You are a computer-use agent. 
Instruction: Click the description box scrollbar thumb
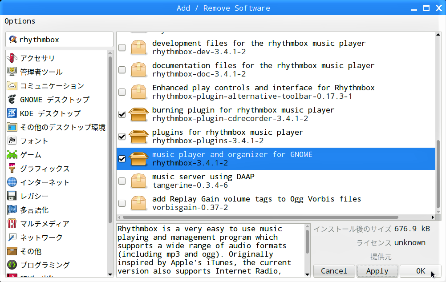click(307, 242)
